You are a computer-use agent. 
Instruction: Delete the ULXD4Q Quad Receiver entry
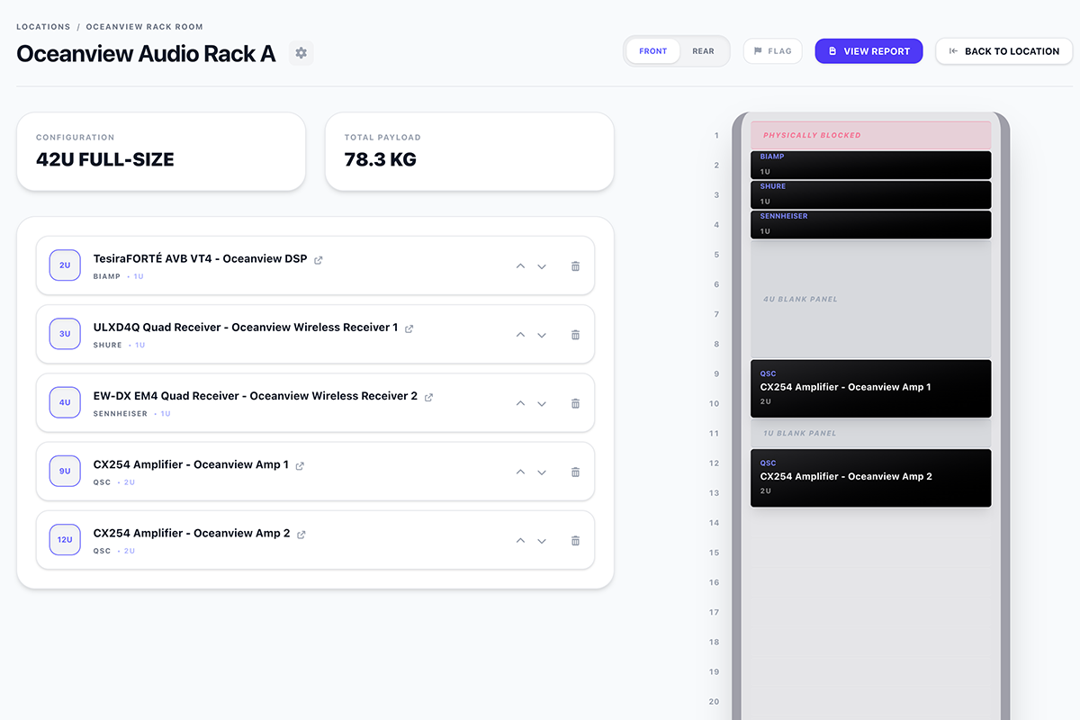(x=575, y=334)
